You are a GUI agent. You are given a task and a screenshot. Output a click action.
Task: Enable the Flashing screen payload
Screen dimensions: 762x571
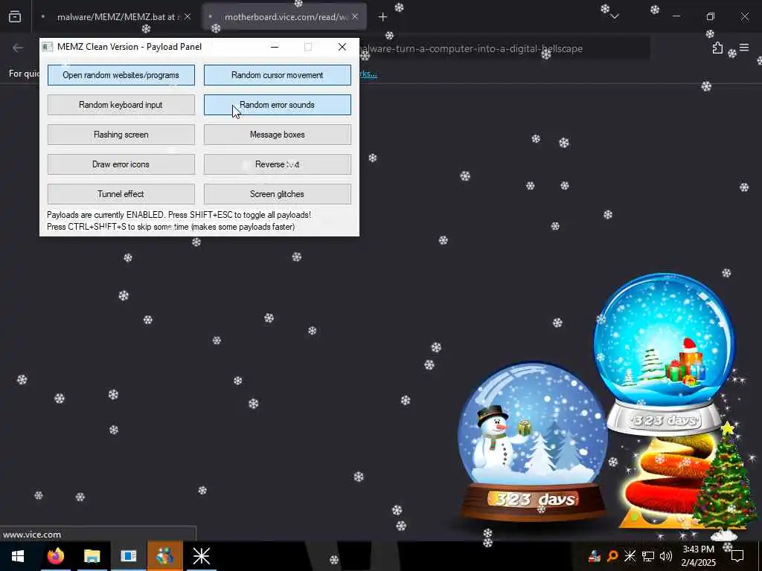(x=121, y=135)
